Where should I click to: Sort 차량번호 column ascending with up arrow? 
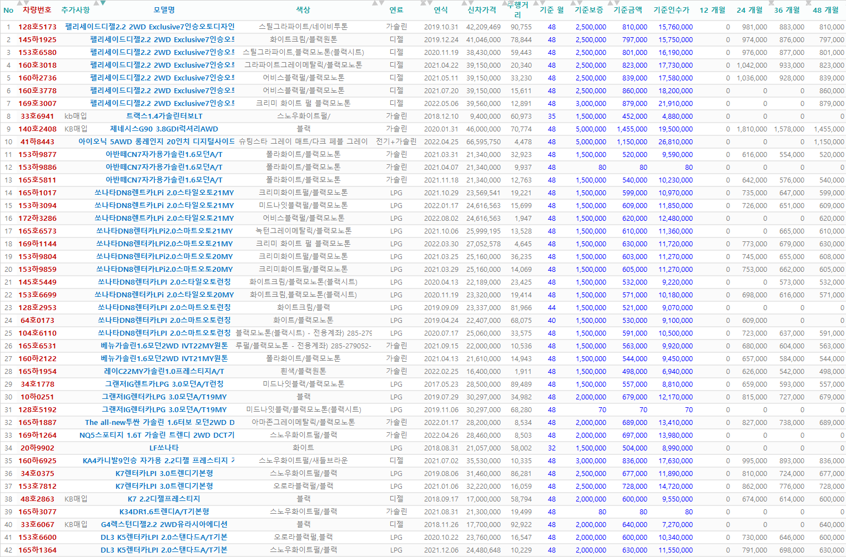pos(19,3)
